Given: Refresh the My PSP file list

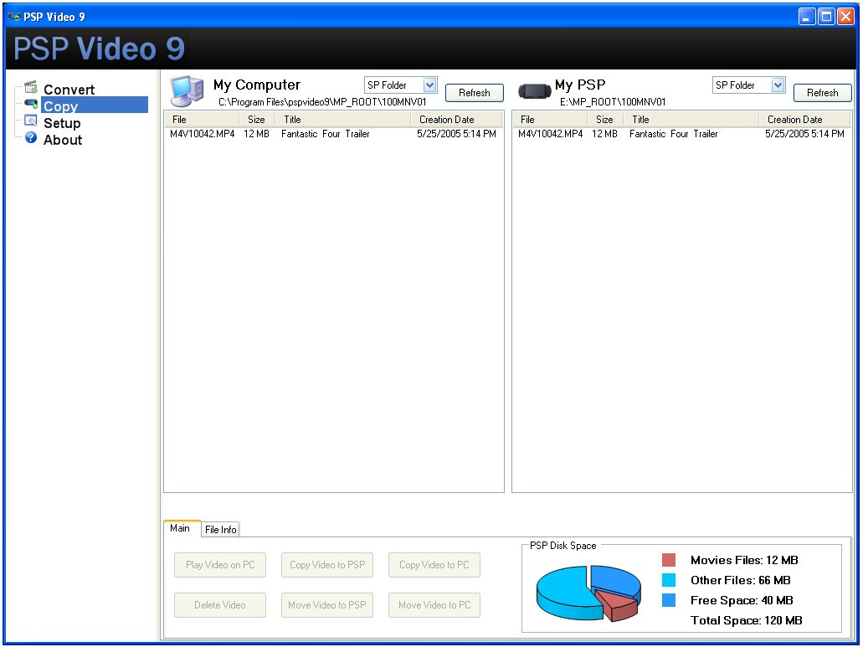Looking at the screenshot, I should pos(822,93).
